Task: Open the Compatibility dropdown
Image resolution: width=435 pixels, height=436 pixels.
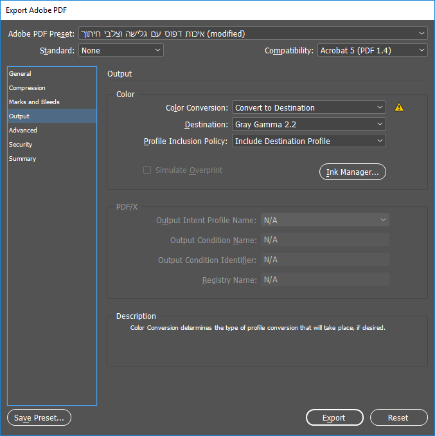Action: coord(372,50)
